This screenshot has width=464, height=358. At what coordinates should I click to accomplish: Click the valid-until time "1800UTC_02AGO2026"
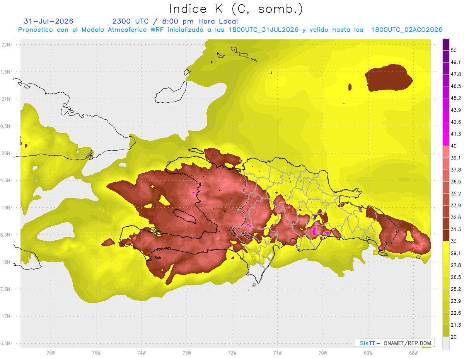407,30
